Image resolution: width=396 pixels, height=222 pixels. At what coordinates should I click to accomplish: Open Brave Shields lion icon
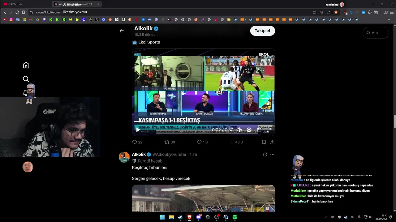tap(336, 12)
